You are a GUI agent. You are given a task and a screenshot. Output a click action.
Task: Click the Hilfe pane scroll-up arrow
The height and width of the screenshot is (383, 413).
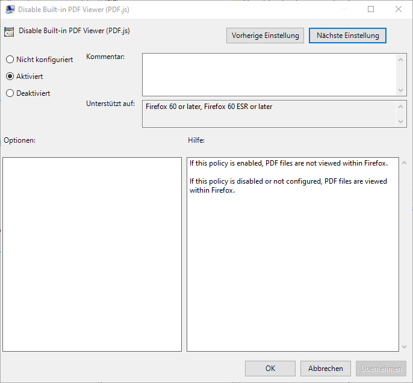[405, 163]
